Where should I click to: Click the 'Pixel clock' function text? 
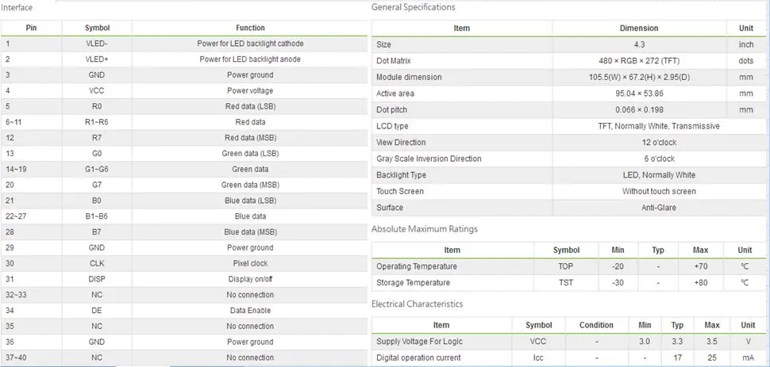click(250, 263)
